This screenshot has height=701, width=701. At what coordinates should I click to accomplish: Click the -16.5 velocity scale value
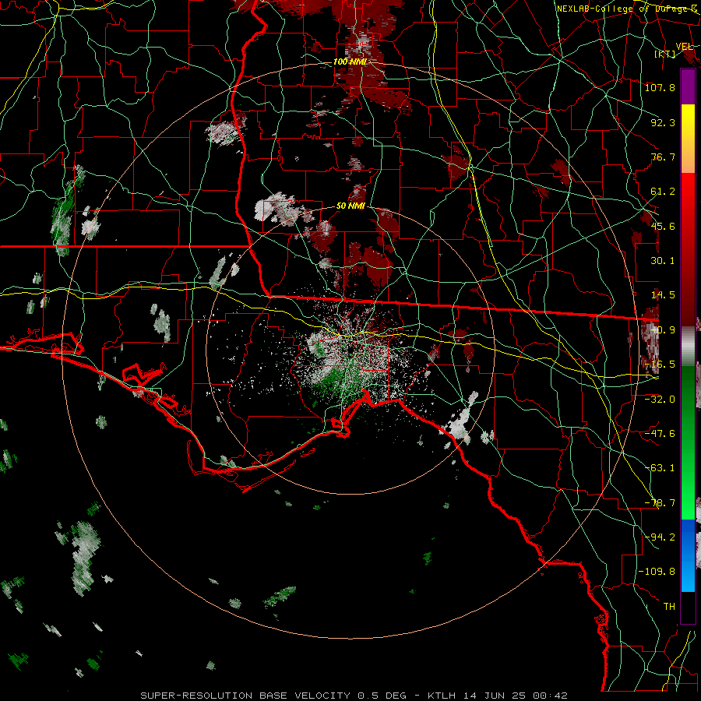[x=660, y=365]
